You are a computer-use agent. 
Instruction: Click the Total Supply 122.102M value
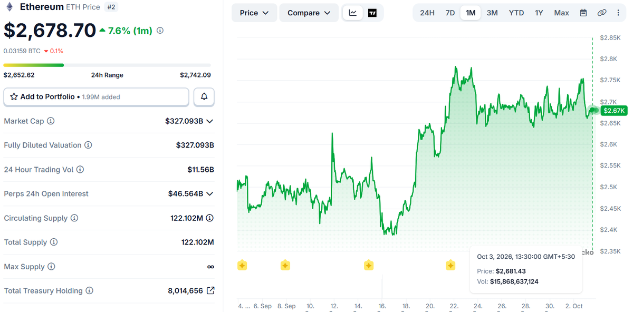(198, 242)
